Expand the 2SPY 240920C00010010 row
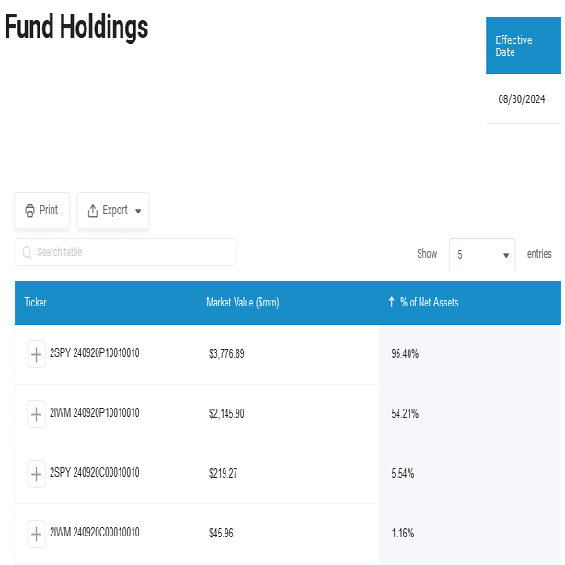The image size is (565, 565). (36, 474)
